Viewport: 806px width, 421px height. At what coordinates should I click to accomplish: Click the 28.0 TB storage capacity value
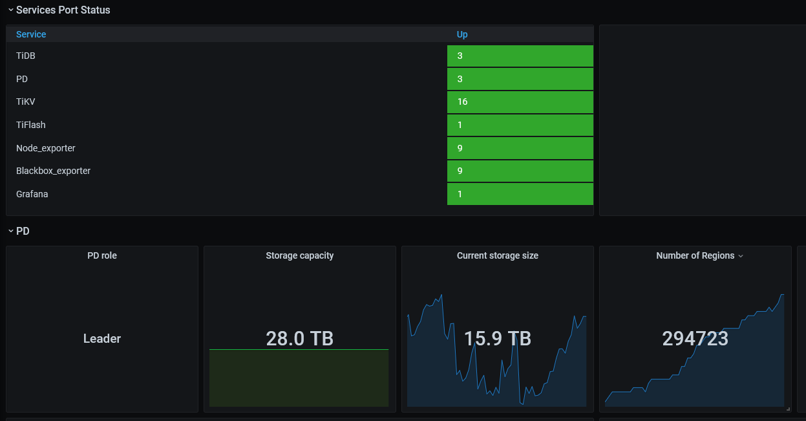[299, 338]
